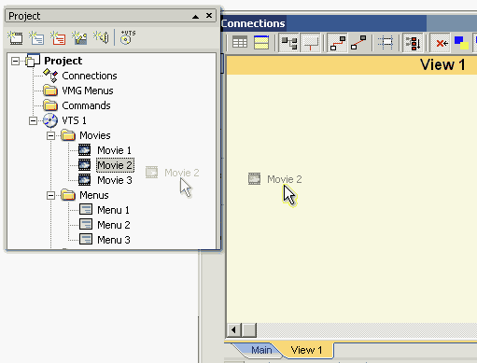Click the Add Movie icon in Project toolbar
The image size is (477, 363).
(15, 37)
